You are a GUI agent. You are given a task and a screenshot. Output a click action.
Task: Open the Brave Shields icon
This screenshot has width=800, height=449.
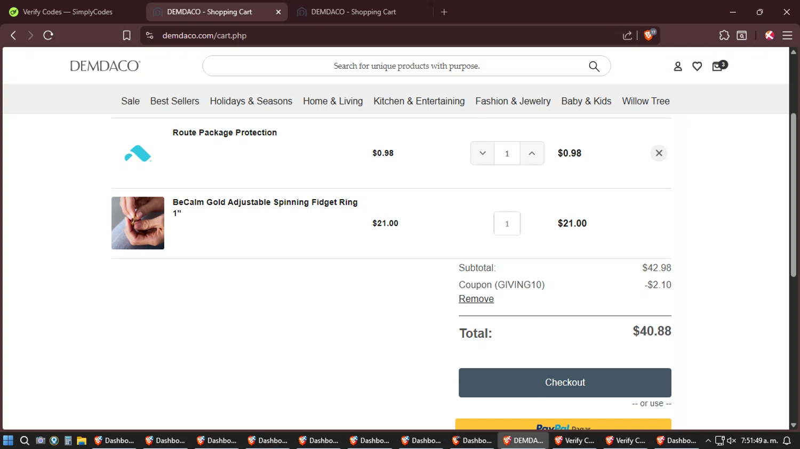[649, 35]
